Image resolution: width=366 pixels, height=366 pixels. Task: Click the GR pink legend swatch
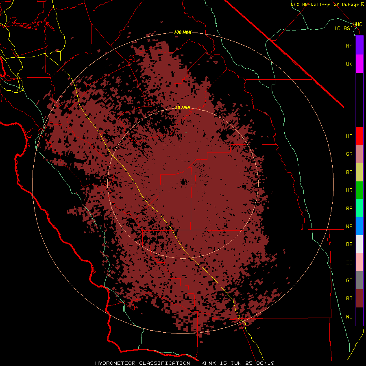[x=359, y=154]
